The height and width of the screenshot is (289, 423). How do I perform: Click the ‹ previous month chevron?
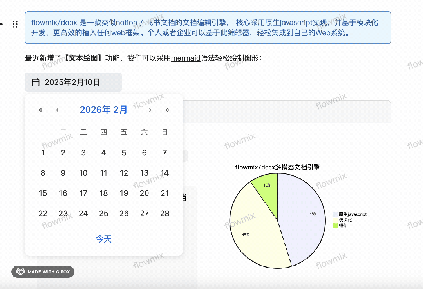57,110
